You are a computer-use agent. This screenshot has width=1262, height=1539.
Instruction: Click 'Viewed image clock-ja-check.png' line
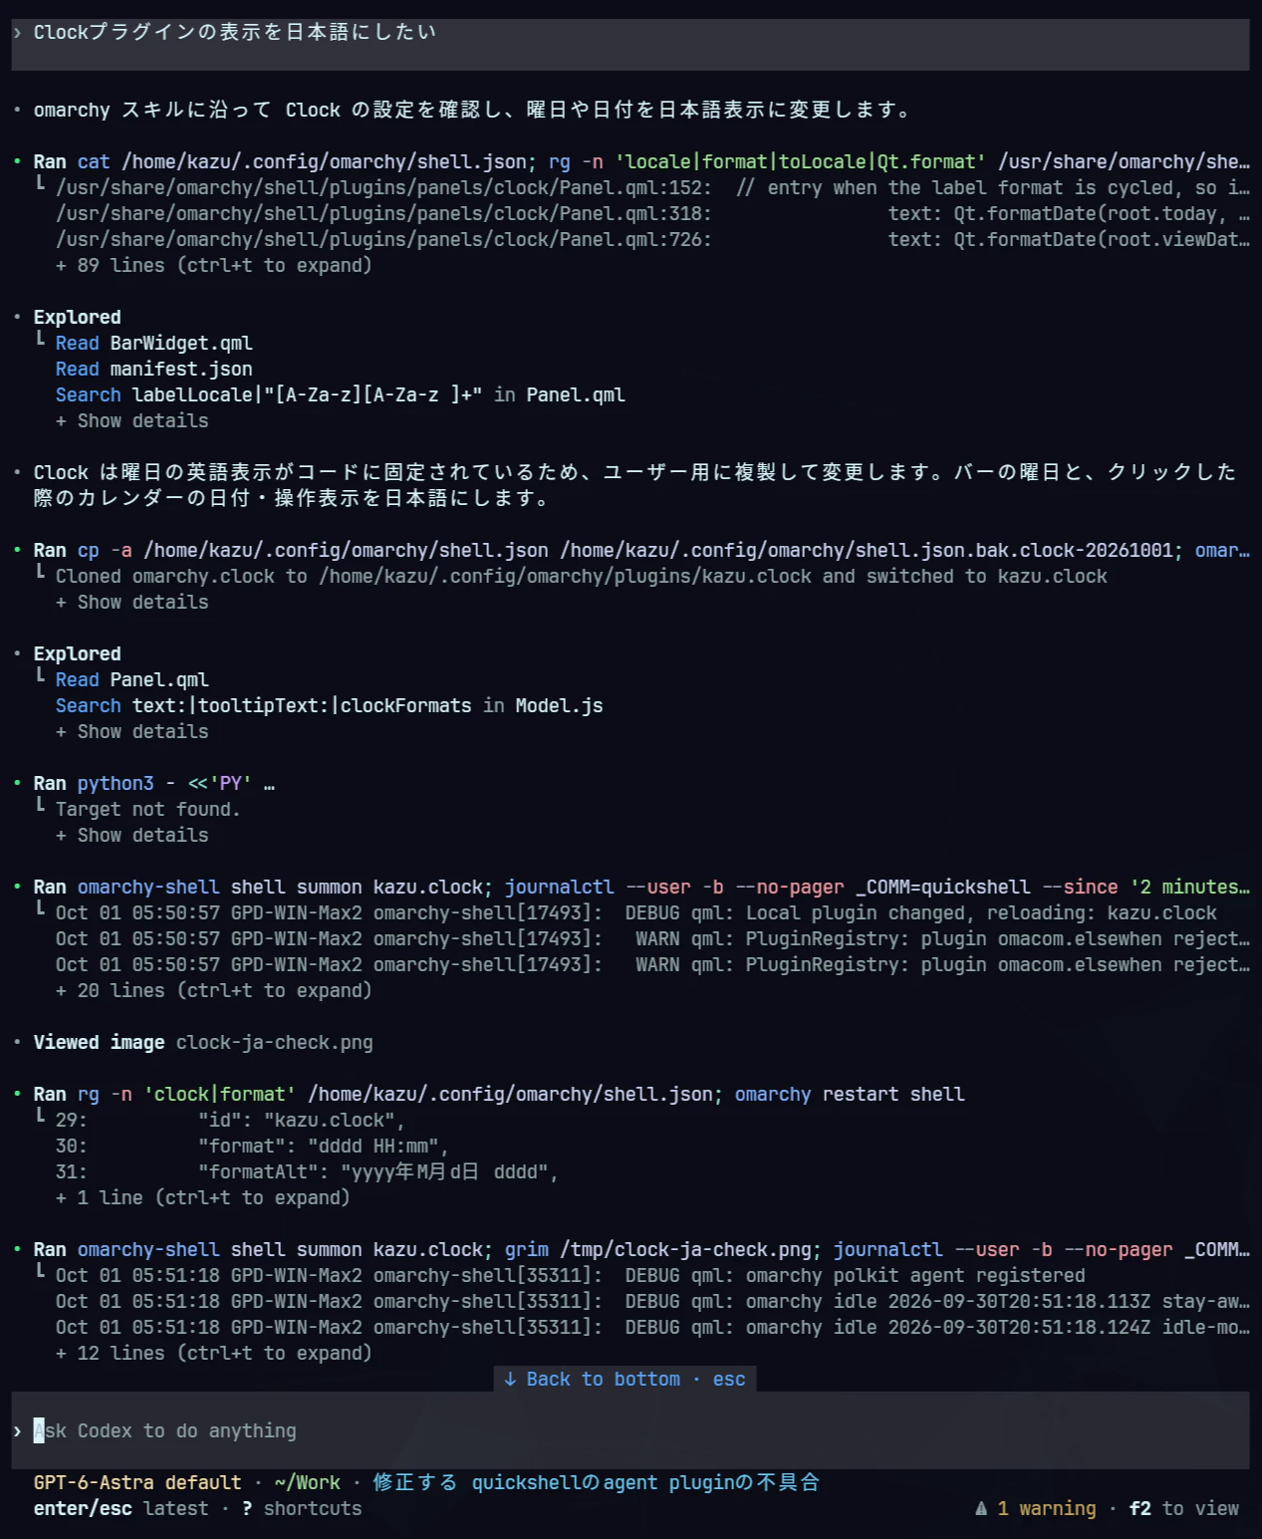click(203, 1042)
